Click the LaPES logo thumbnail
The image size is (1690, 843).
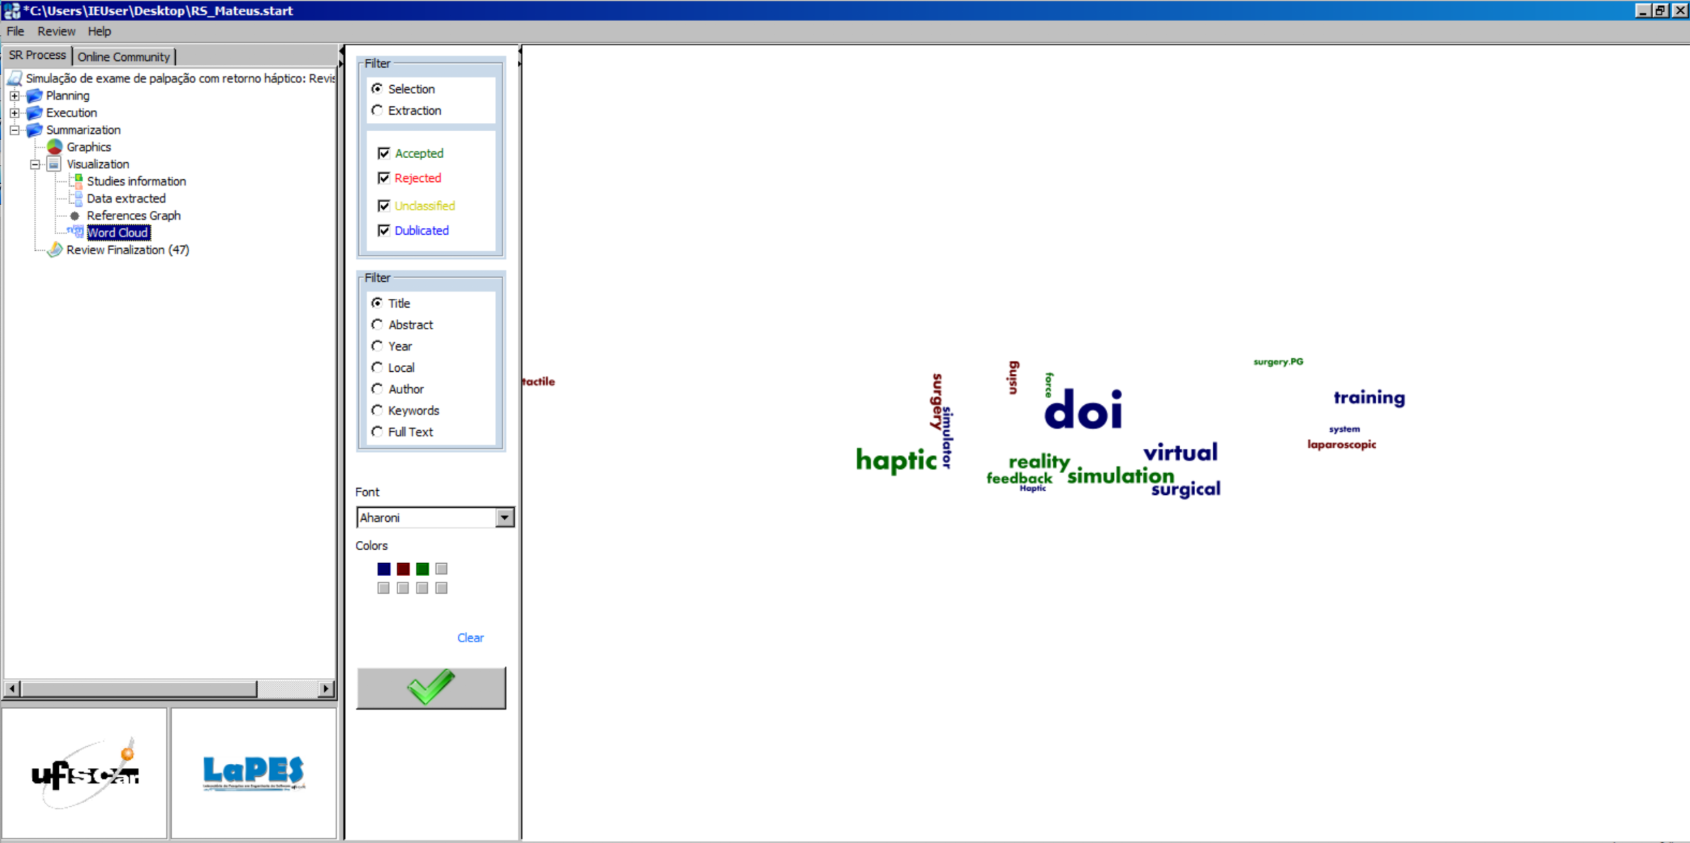[254, 773]
